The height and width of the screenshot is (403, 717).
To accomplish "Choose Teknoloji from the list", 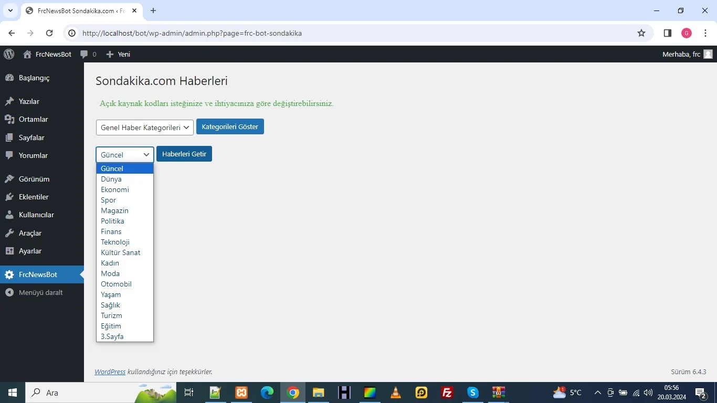I will pos(125,242).
